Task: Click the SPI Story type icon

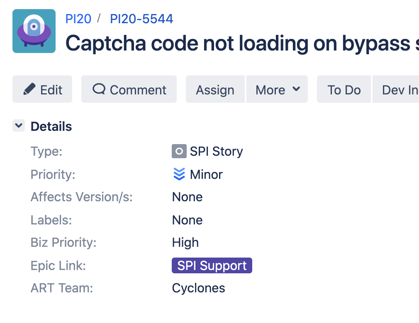Action: [179, 151]
